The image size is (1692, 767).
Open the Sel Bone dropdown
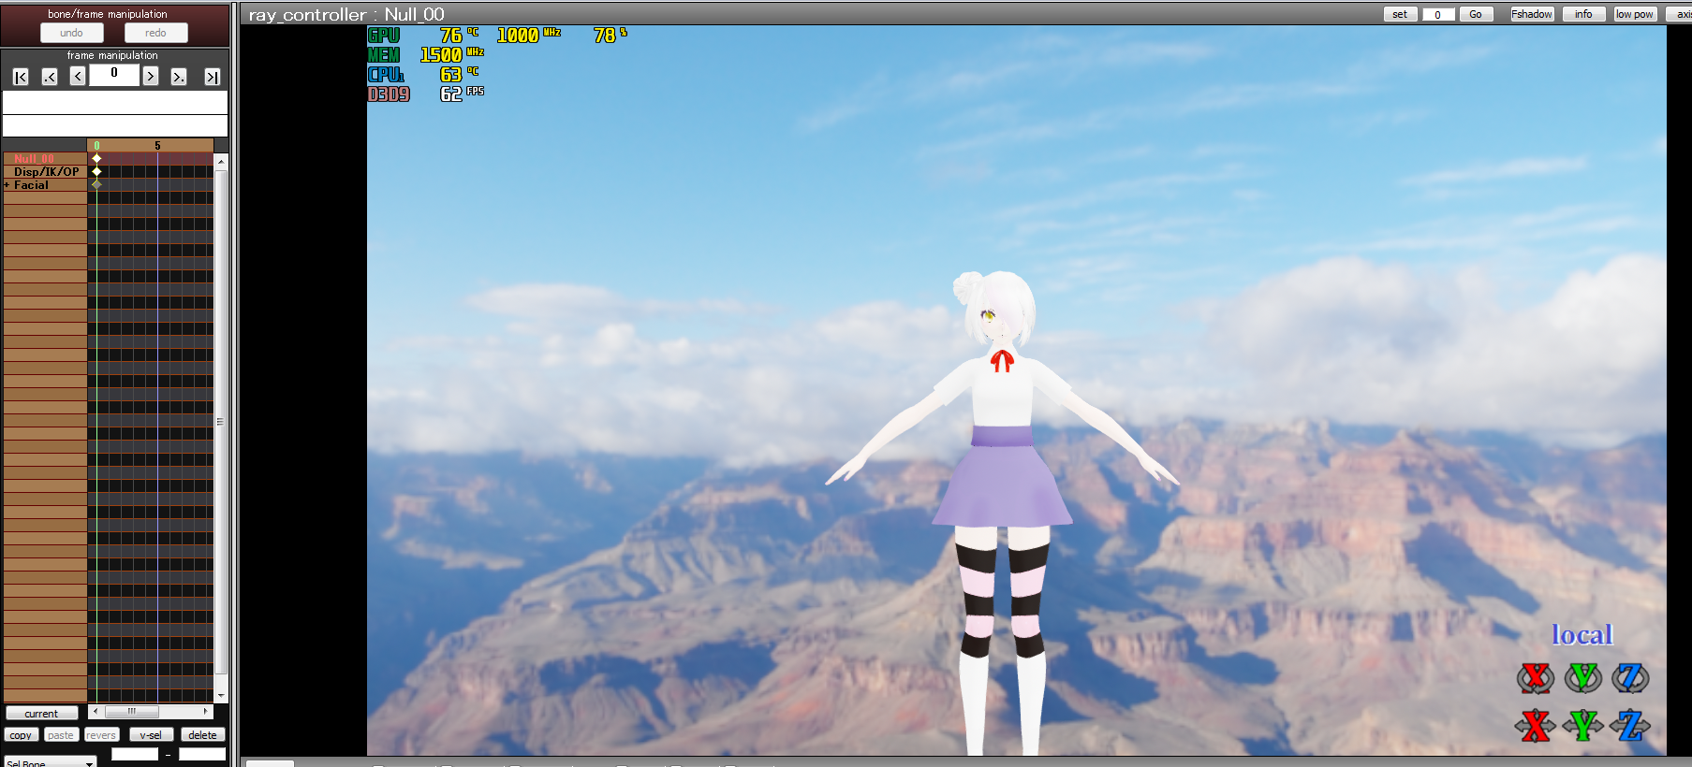tap(51, 762)
